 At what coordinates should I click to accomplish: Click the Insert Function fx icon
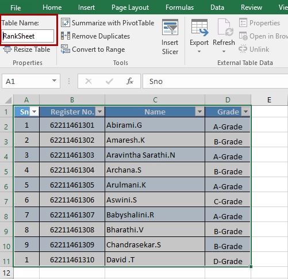(130, 81)
